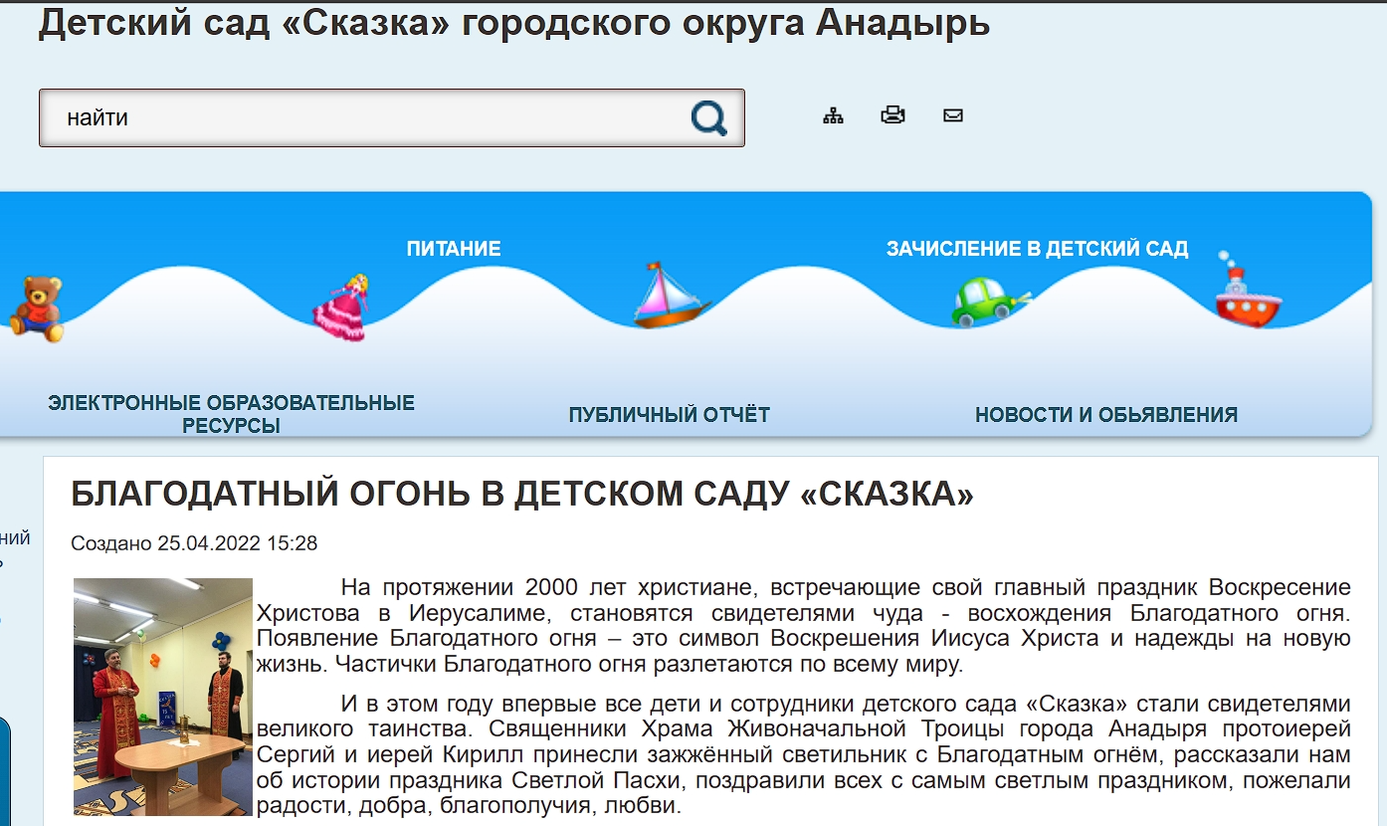
Task: Click the first article paragraph text
Action: [802, 625]
